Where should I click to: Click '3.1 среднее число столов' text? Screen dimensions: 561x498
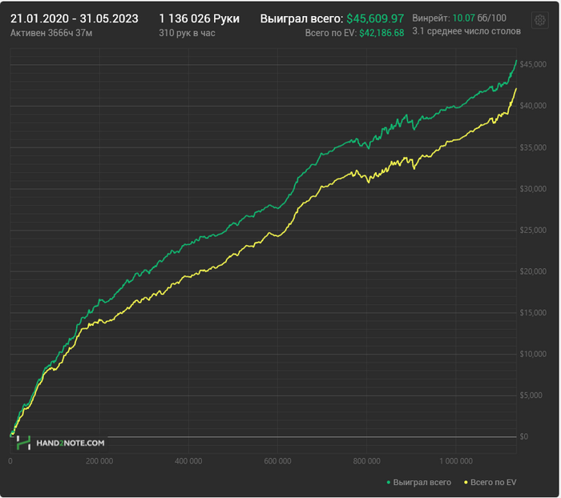[466, 31]
